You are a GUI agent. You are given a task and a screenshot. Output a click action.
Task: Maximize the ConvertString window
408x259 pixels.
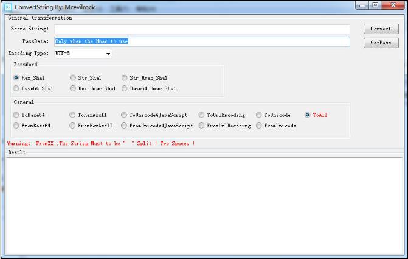point(375,5)
